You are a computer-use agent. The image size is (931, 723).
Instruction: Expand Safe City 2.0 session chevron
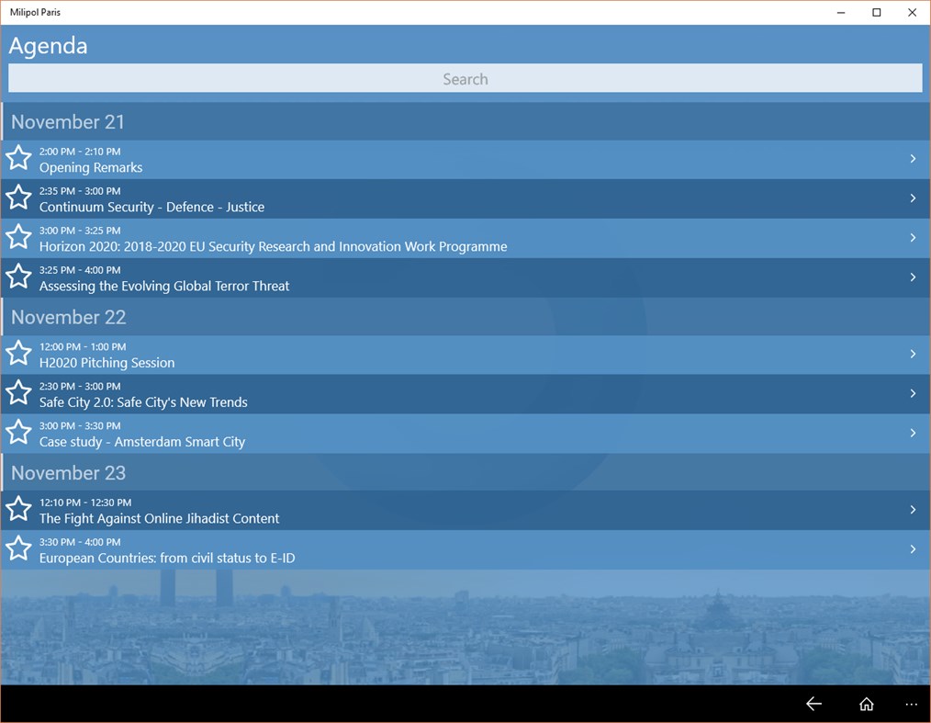point(913,393)
